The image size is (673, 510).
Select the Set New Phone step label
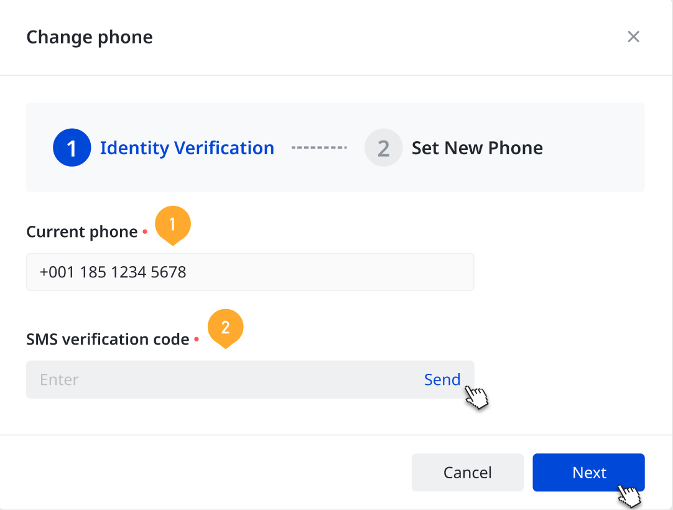(x=477, y=148)
